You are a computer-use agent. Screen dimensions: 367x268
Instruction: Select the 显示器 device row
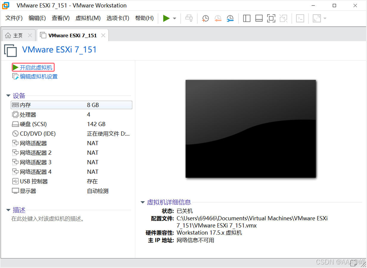pos(71,191)
